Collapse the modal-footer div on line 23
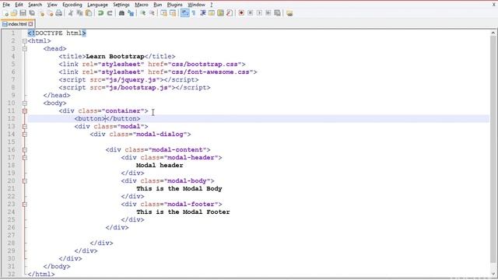Screen dimensions: 498x280 point(25,205)
